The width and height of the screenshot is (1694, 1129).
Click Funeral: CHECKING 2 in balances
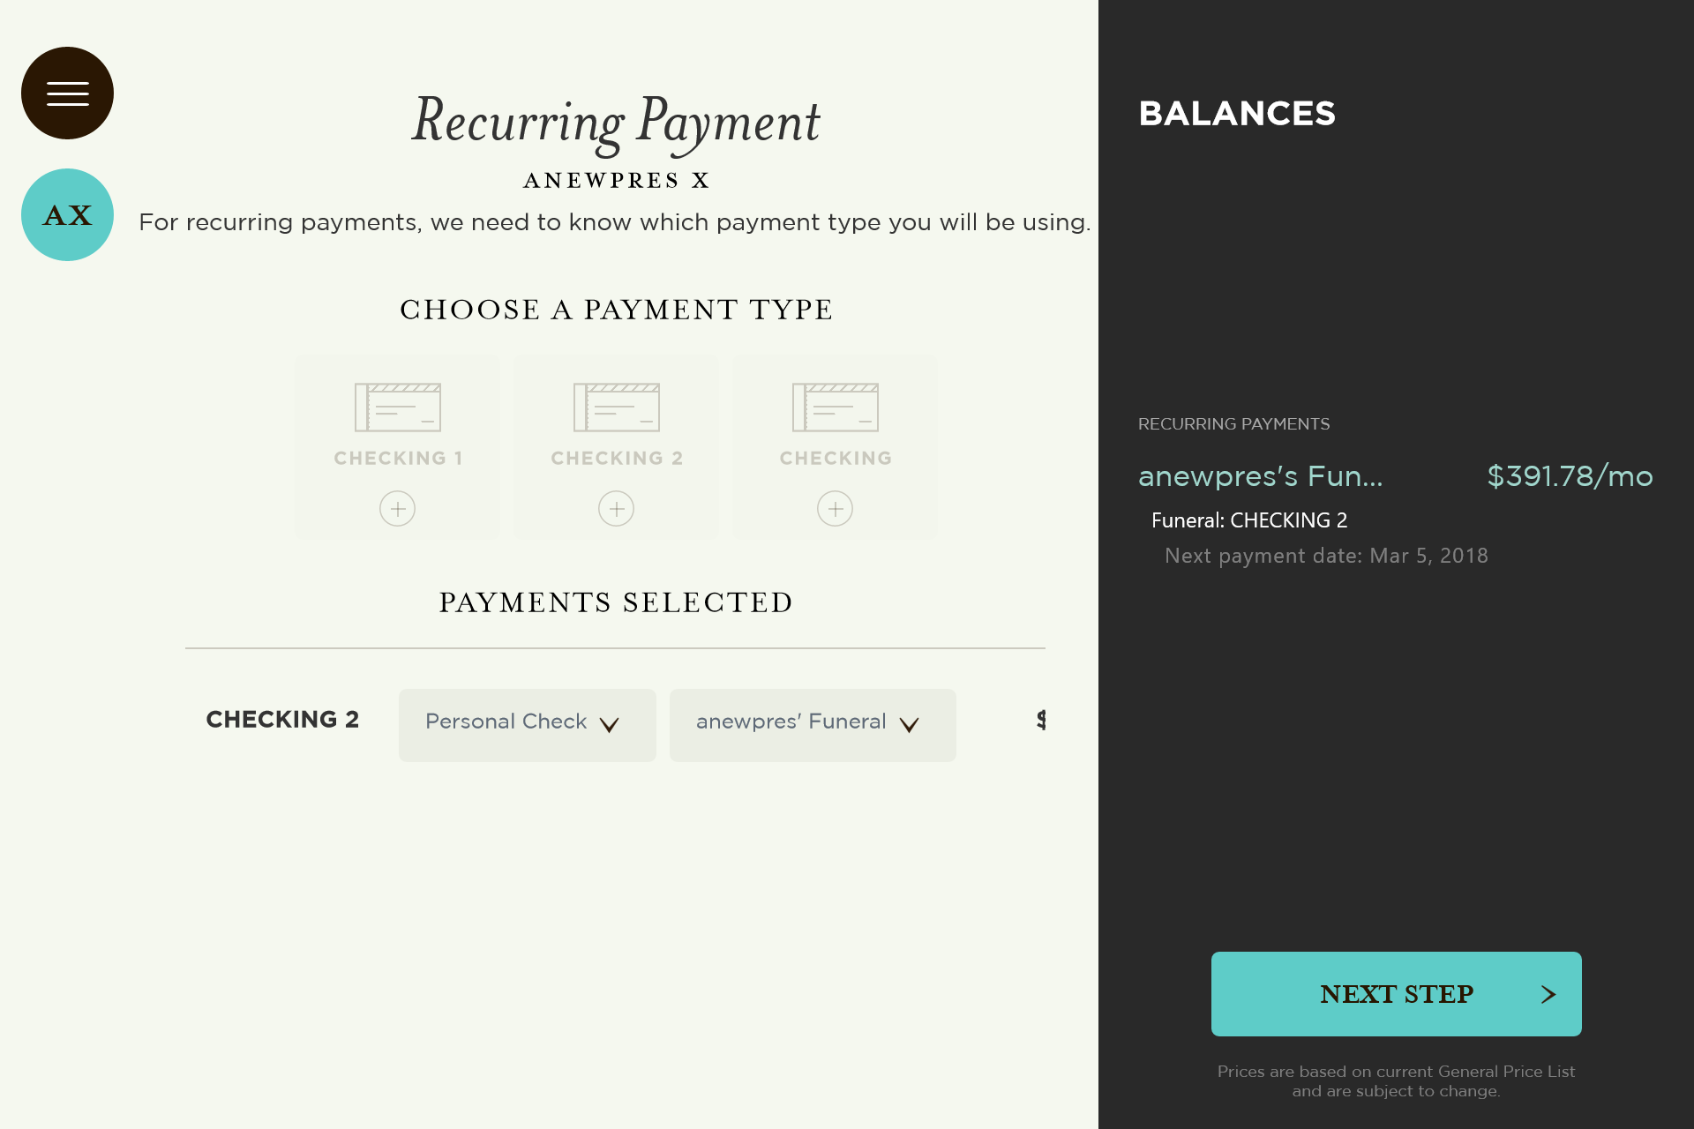coord(1249,520)
